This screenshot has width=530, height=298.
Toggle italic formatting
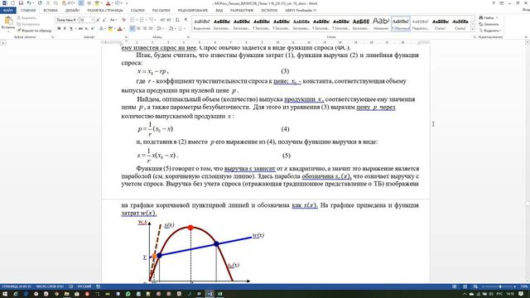[x=65, y=29]
